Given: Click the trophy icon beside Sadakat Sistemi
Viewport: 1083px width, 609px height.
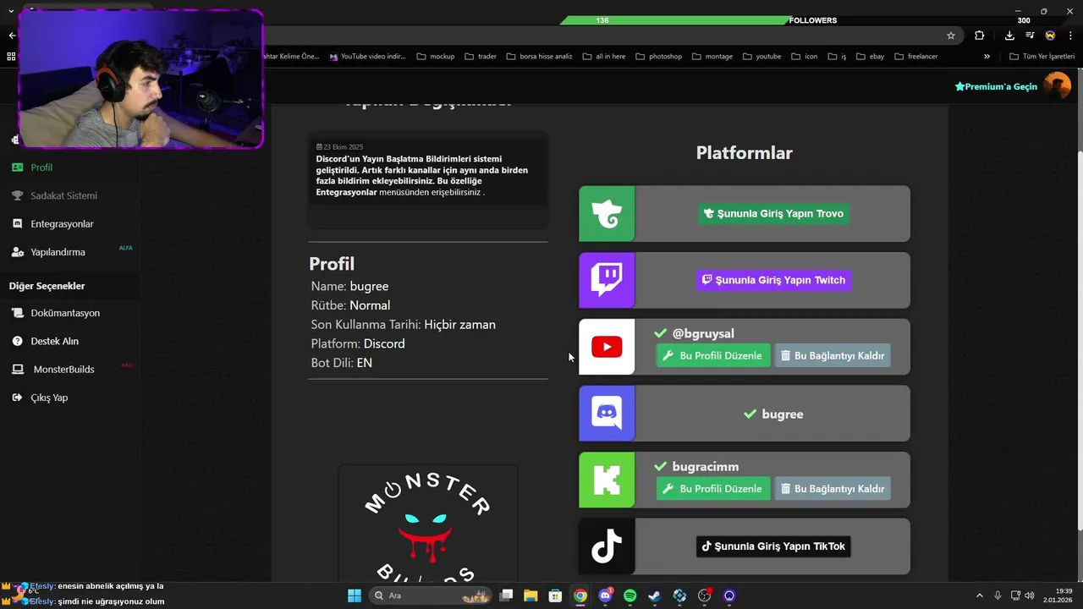Looking at the screenshot, I should 17,195.
